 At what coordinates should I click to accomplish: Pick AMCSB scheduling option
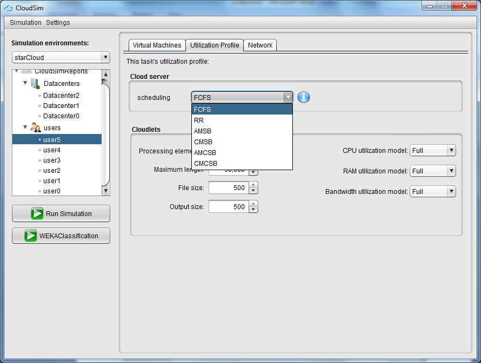coord(242,152)
